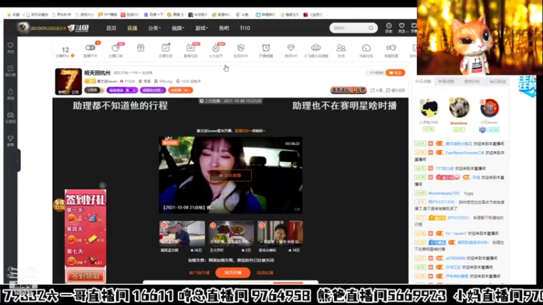
Task: Expand the 分类 category dropdown
Action: tap(154, 28)
